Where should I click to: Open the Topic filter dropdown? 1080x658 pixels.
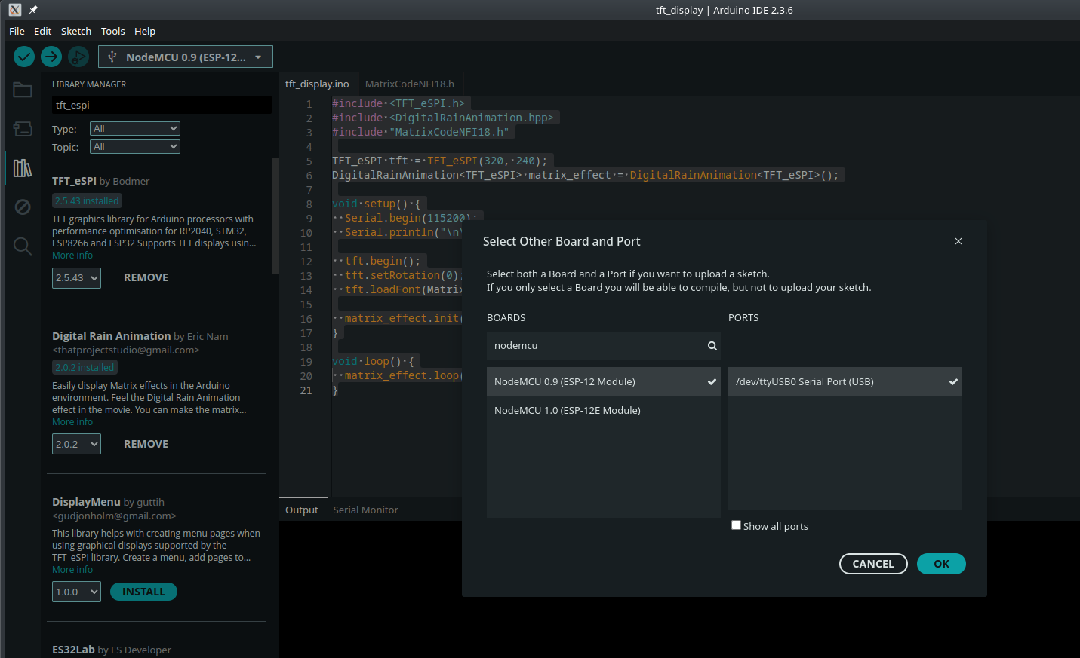(135, 147)
